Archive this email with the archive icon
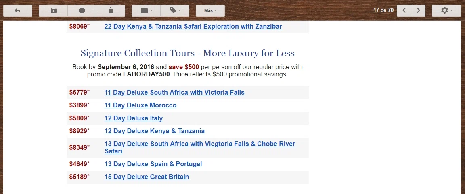 (x=53, y=10)
